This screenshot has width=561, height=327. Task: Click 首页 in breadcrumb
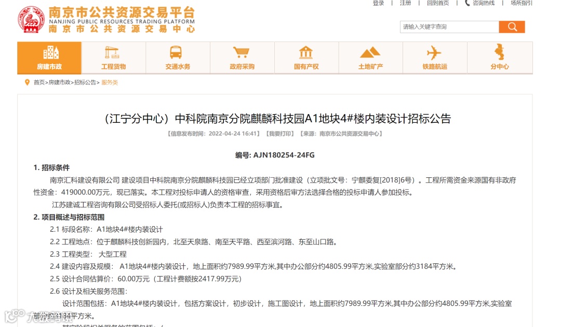(x=39, y=82)
